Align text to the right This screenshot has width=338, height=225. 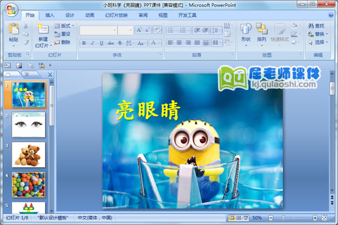pyautogui.click(x=188, y=43)
